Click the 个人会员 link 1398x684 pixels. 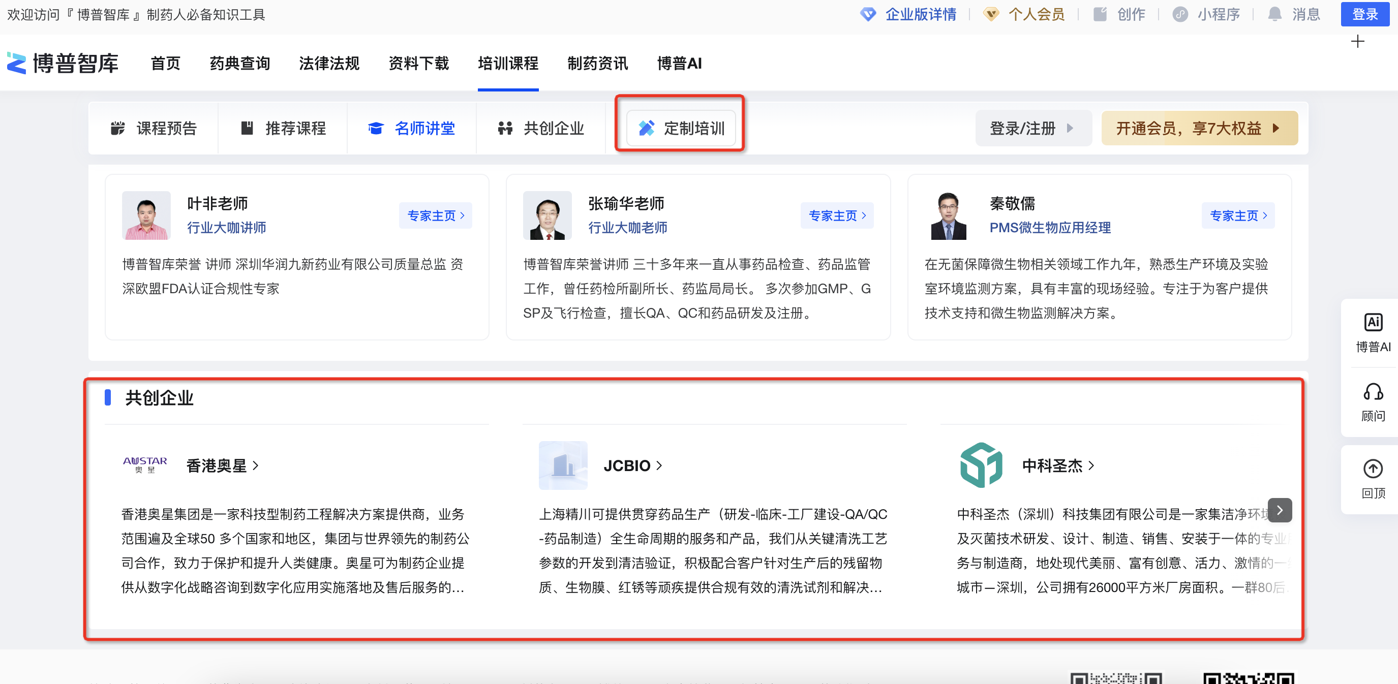click(x=1037, y=14)
